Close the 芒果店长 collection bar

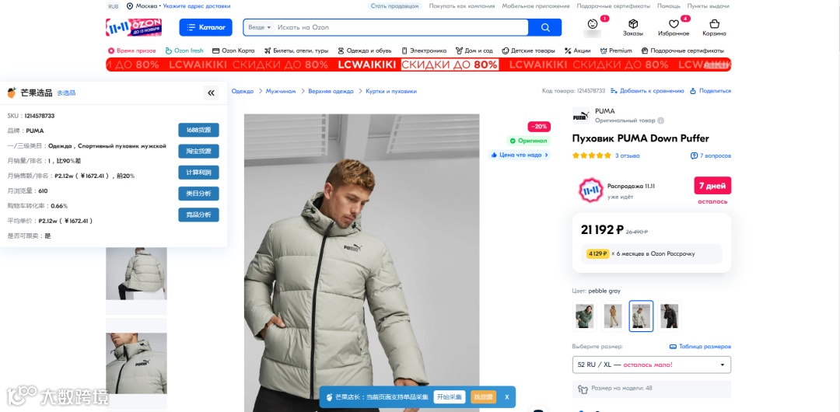pos(506,397)
